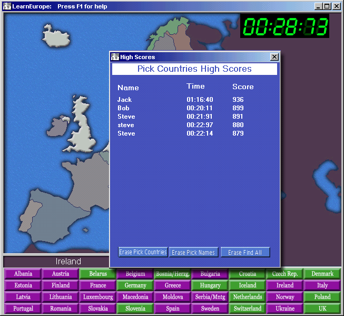The image size is (344, 316).
Task: Select the Romania button
Action: (x=61, y=309)
